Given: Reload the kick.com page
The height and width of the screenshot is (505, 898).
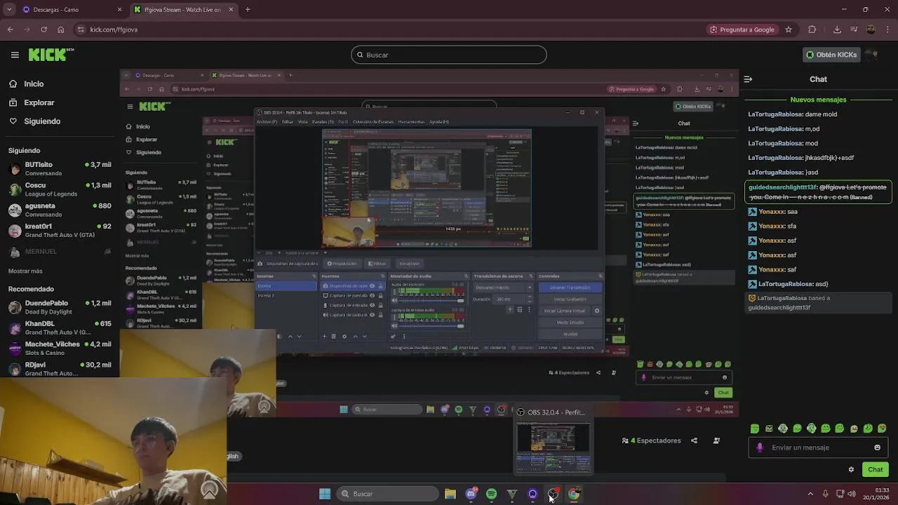Looking at the screenshot, I should 43,29.
